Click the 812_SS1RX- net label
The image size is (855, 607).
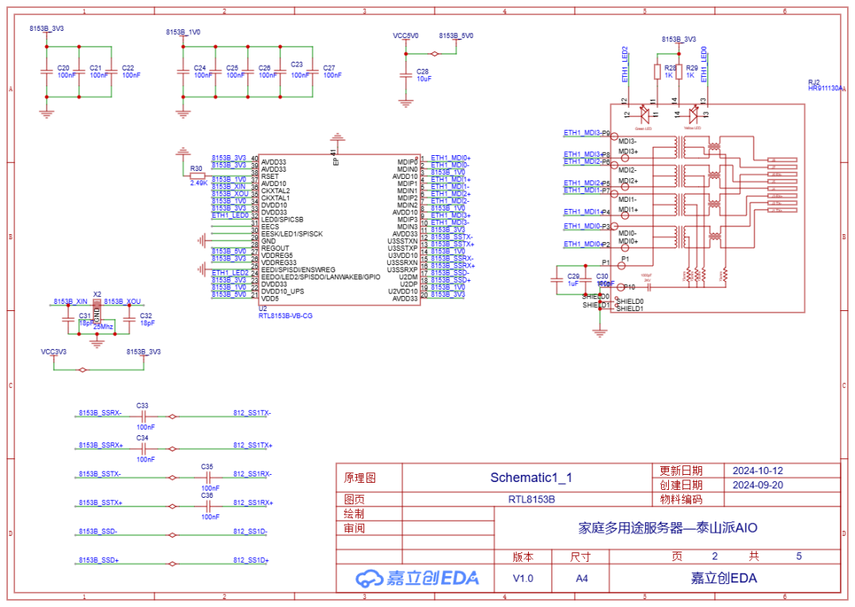tap(252, 474)
